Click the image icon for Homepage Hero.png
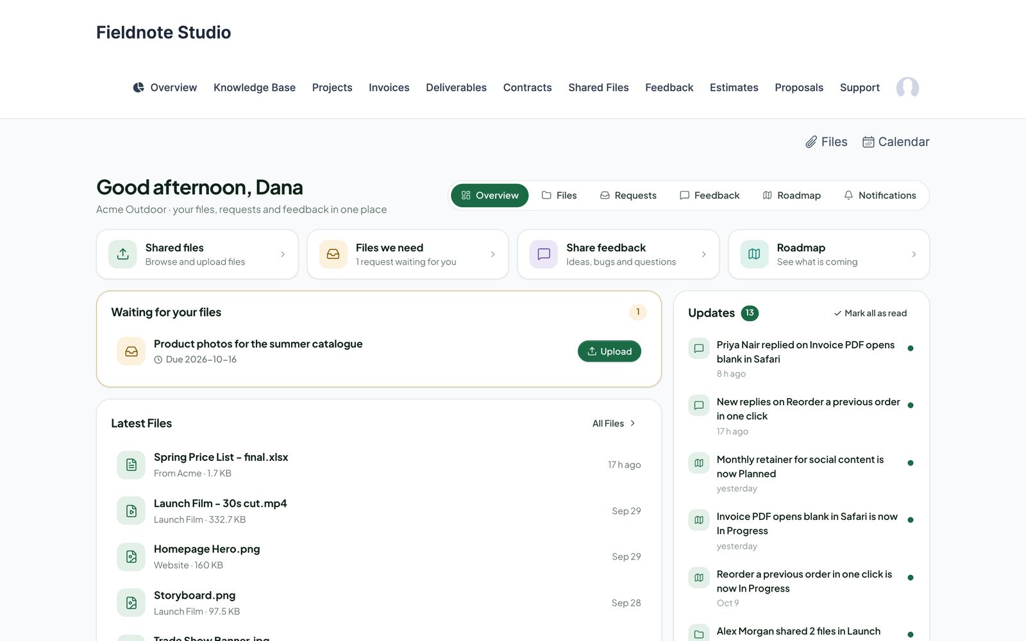The width and height of the screenshot is (1026, 641). (131, 556)
